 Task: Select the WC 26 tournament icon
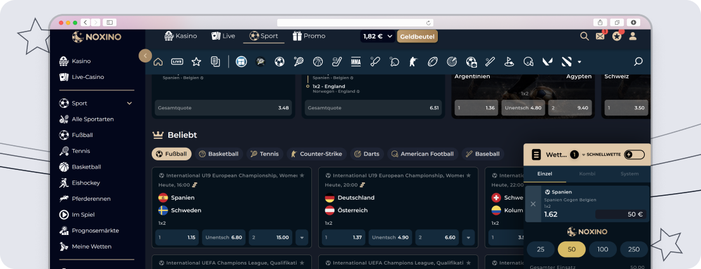pyautogui.click(x=241, y=61)
